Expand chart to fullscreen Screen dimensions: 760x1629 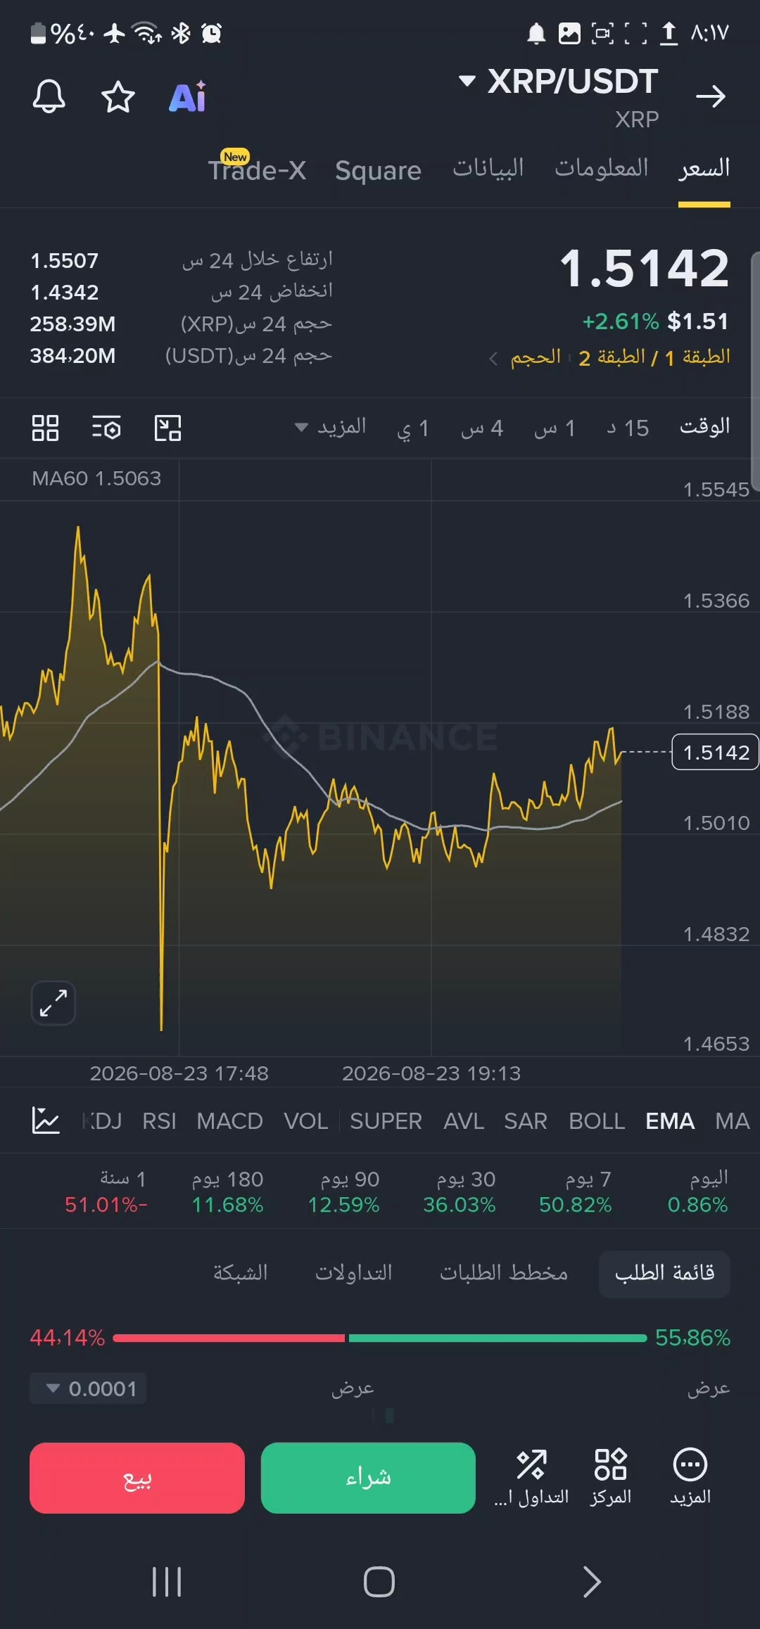53,1003
